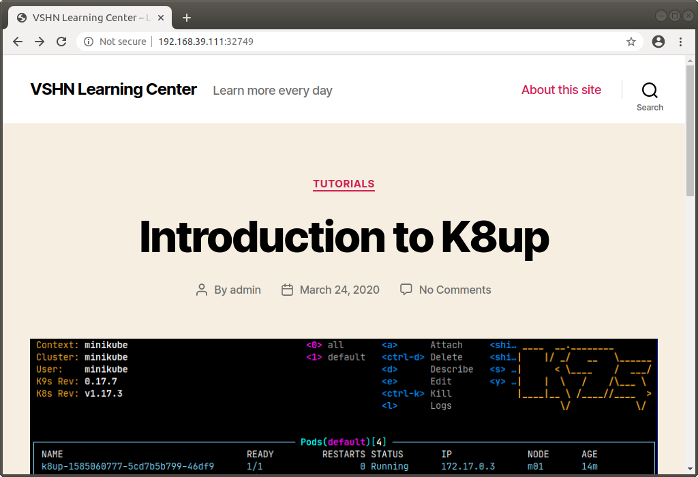Bookmark the page with the star icon
The height and width of the screenshot is (477, 698).
pyautogui.click(x=631, y=42)
